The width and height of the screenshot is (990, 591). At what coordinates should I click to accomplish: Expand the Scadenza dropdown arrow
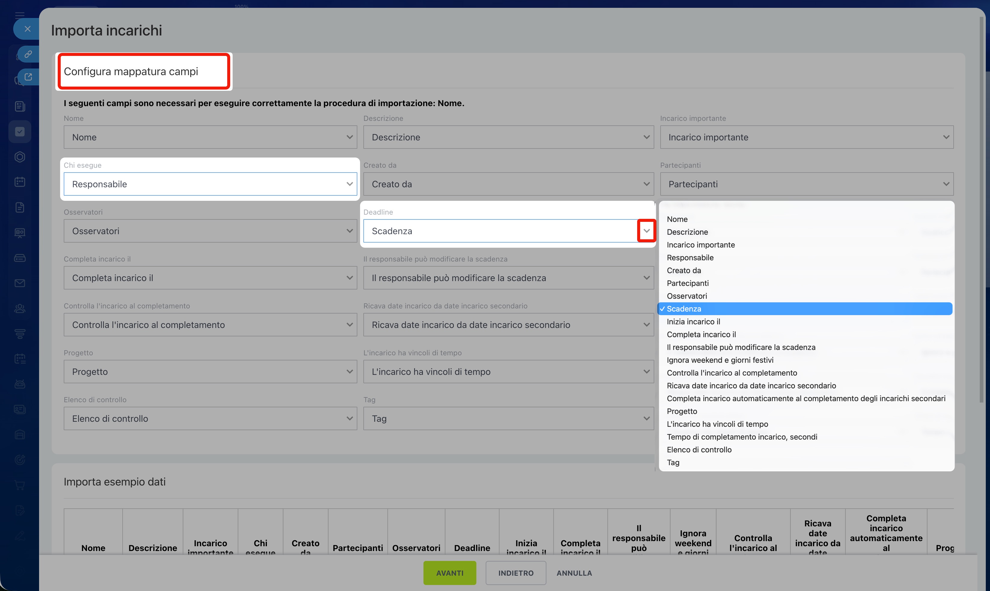646,231
